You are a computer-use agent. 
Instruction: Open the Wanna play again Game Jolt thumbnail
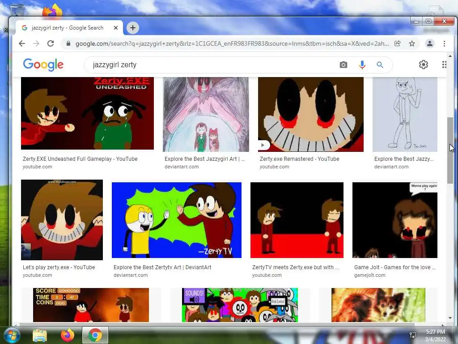point(395,220)
